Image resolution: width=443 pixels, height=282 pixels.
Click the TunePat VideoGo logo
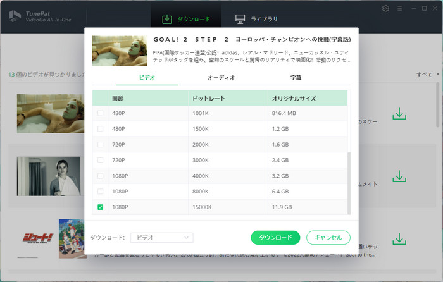(x=40, y=16)
